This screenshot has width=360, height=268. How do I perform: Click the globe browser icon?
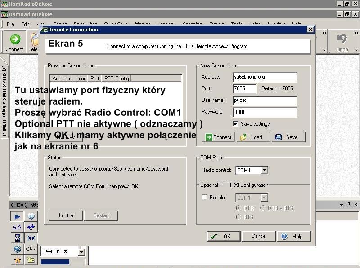click(x=17, y=249)
